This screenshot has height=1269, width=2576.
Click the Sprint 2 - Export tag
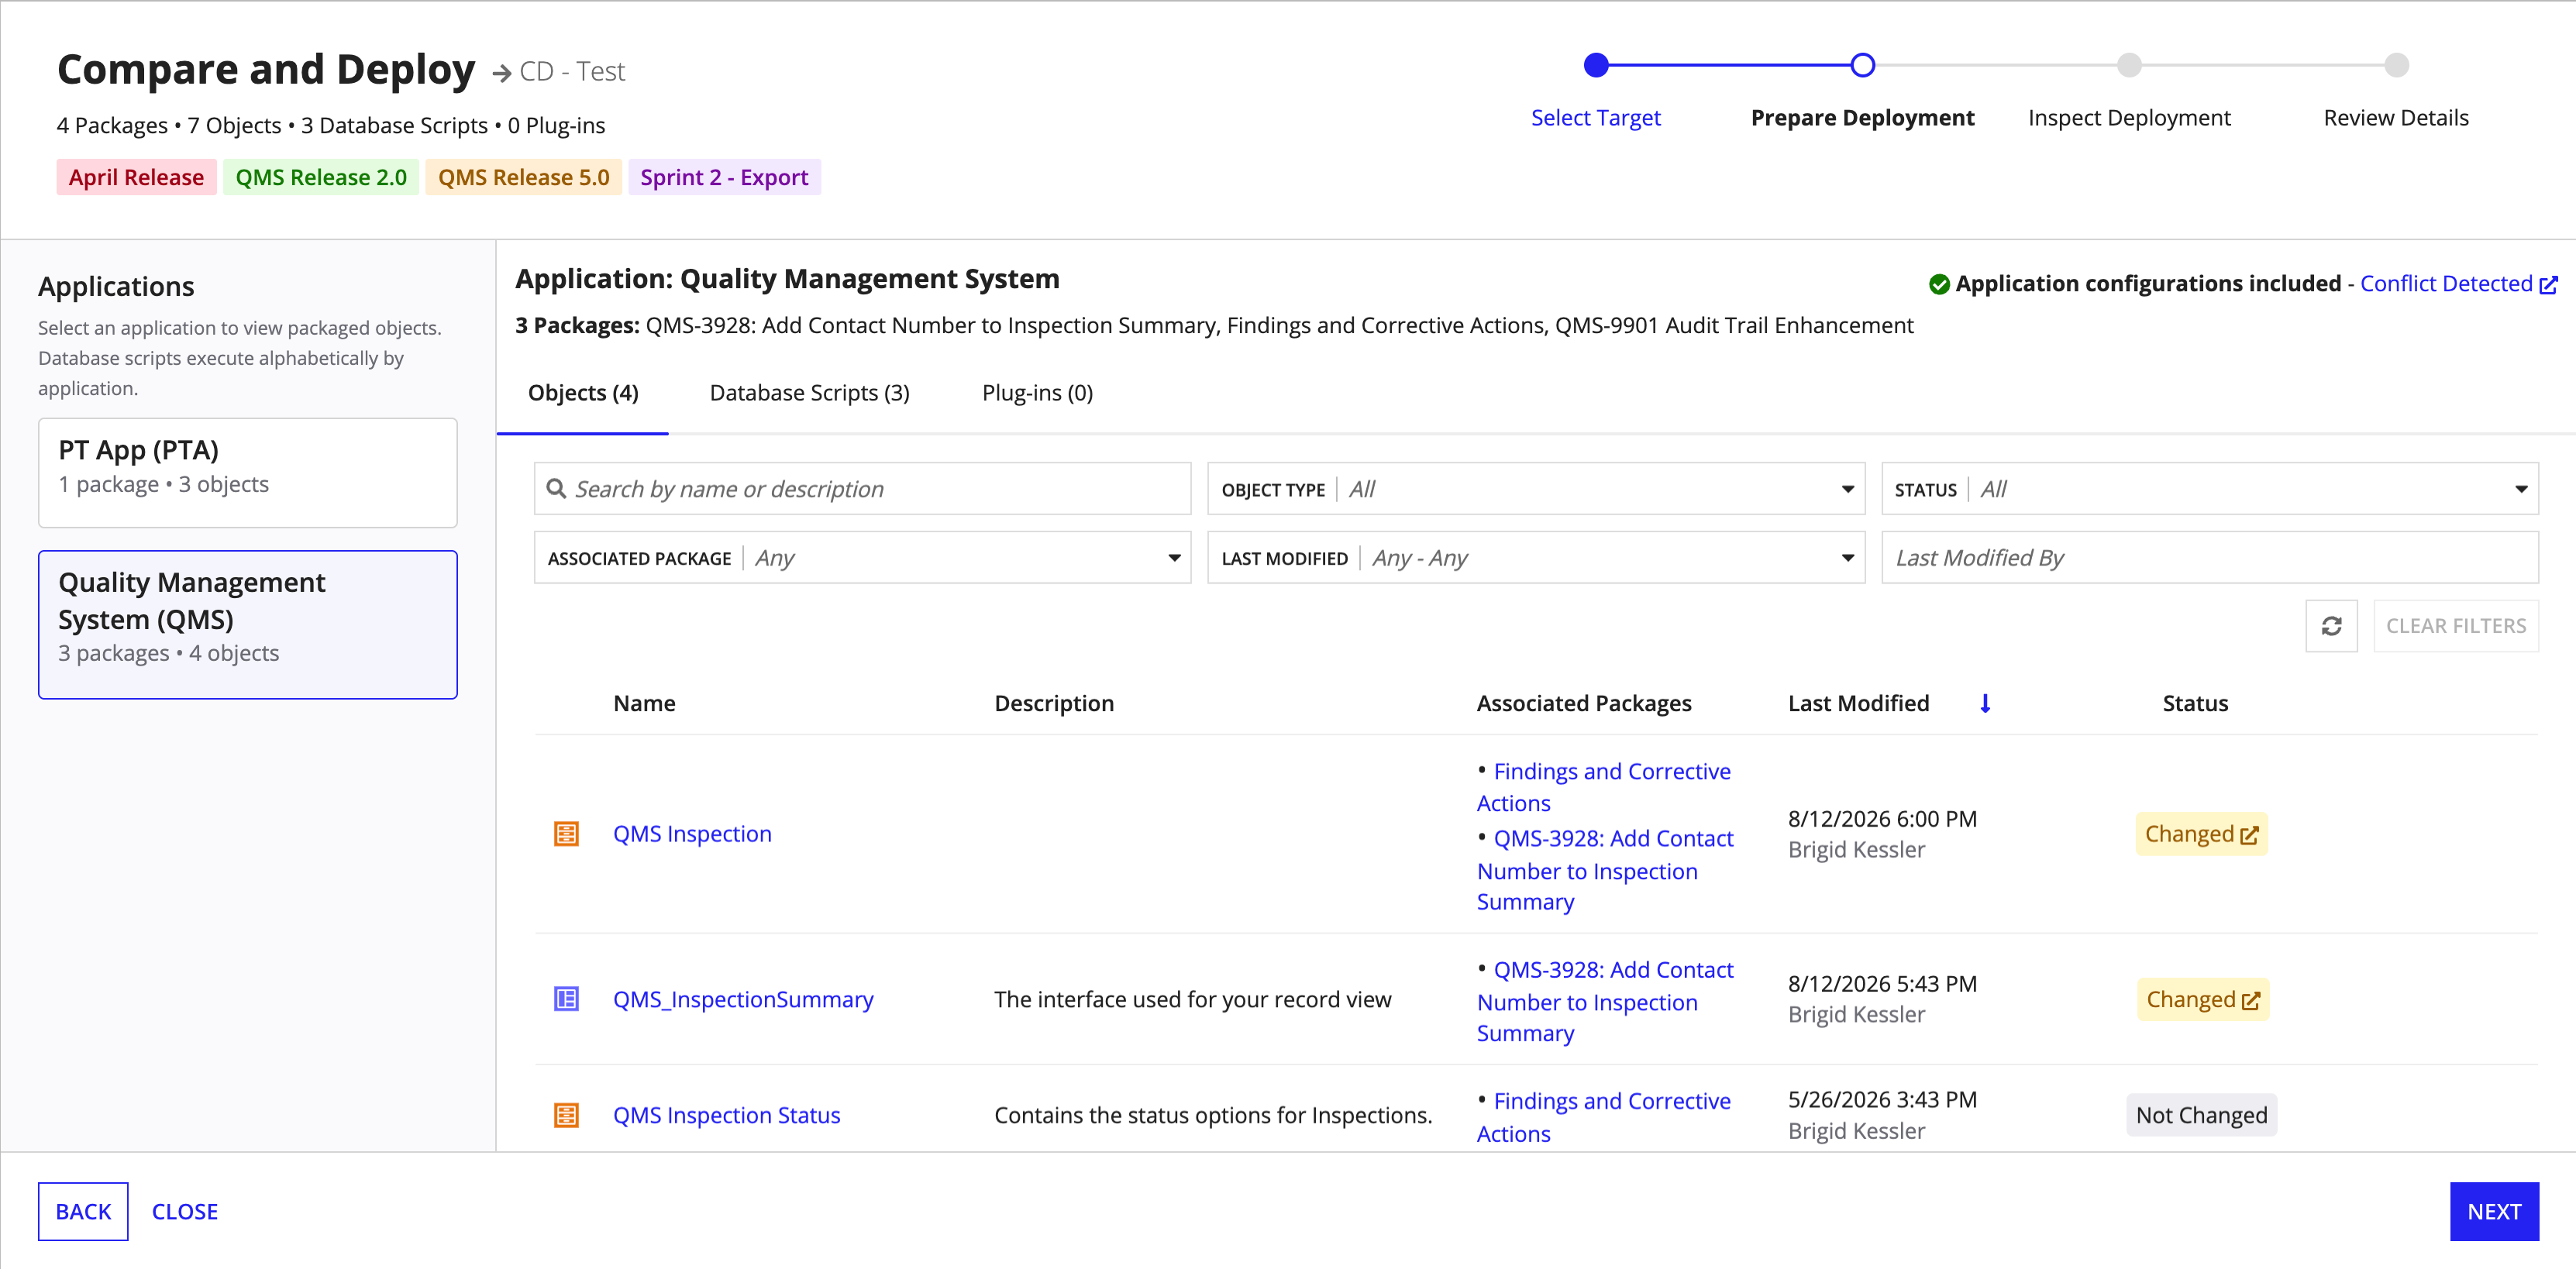(x=724, y=177)
